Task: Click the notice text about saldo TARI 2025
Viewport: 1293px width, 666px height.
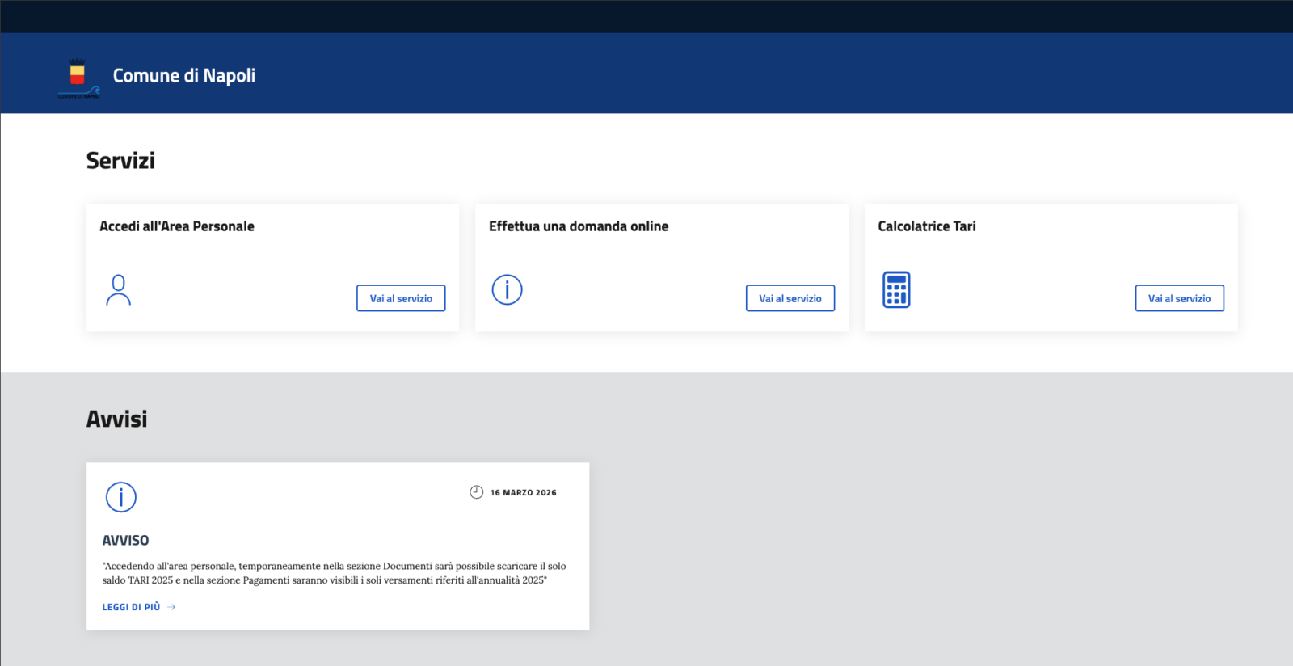Action: [334, 573]
